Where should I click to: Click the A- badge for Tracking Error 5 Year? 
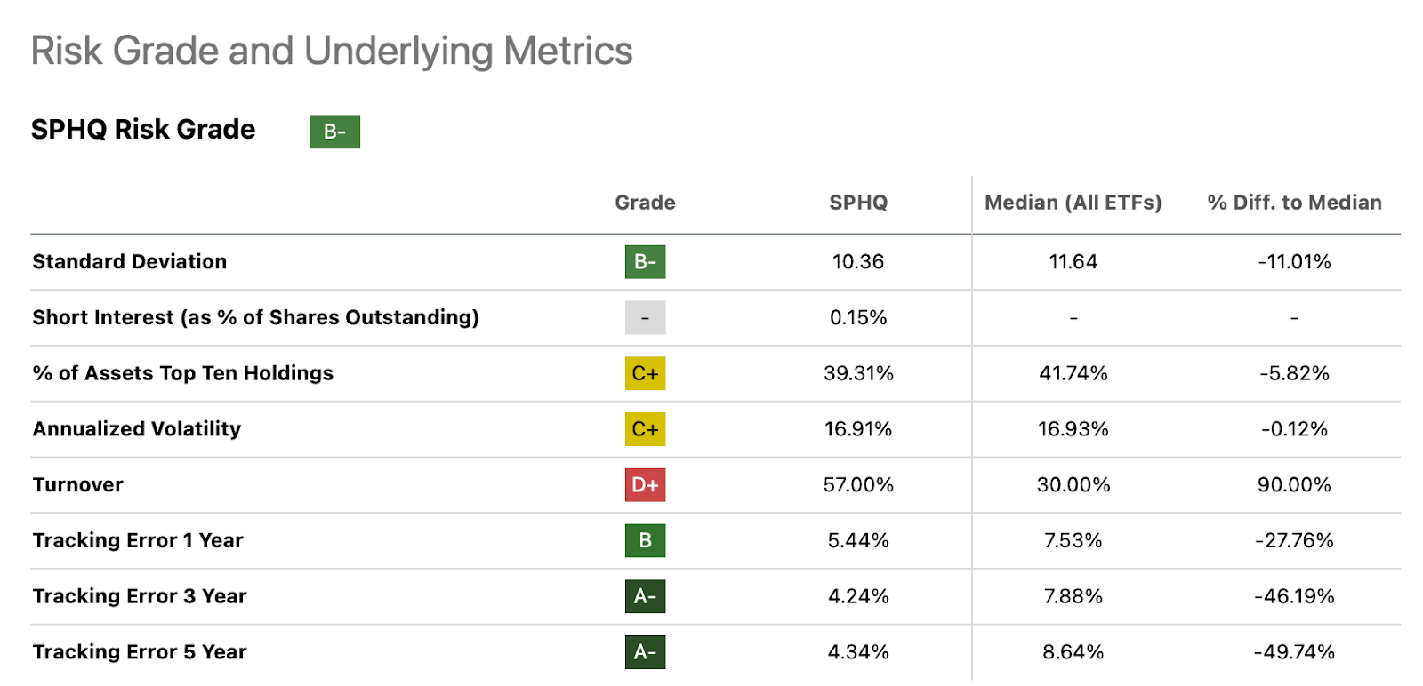645,652
